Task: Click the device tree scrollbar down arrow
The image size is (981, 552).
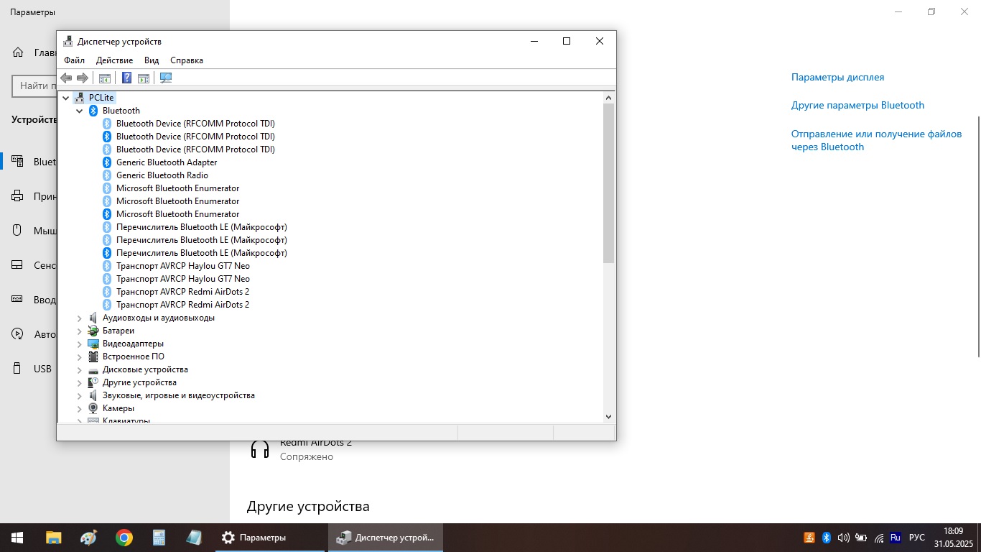Action: [x=608, y=416]
